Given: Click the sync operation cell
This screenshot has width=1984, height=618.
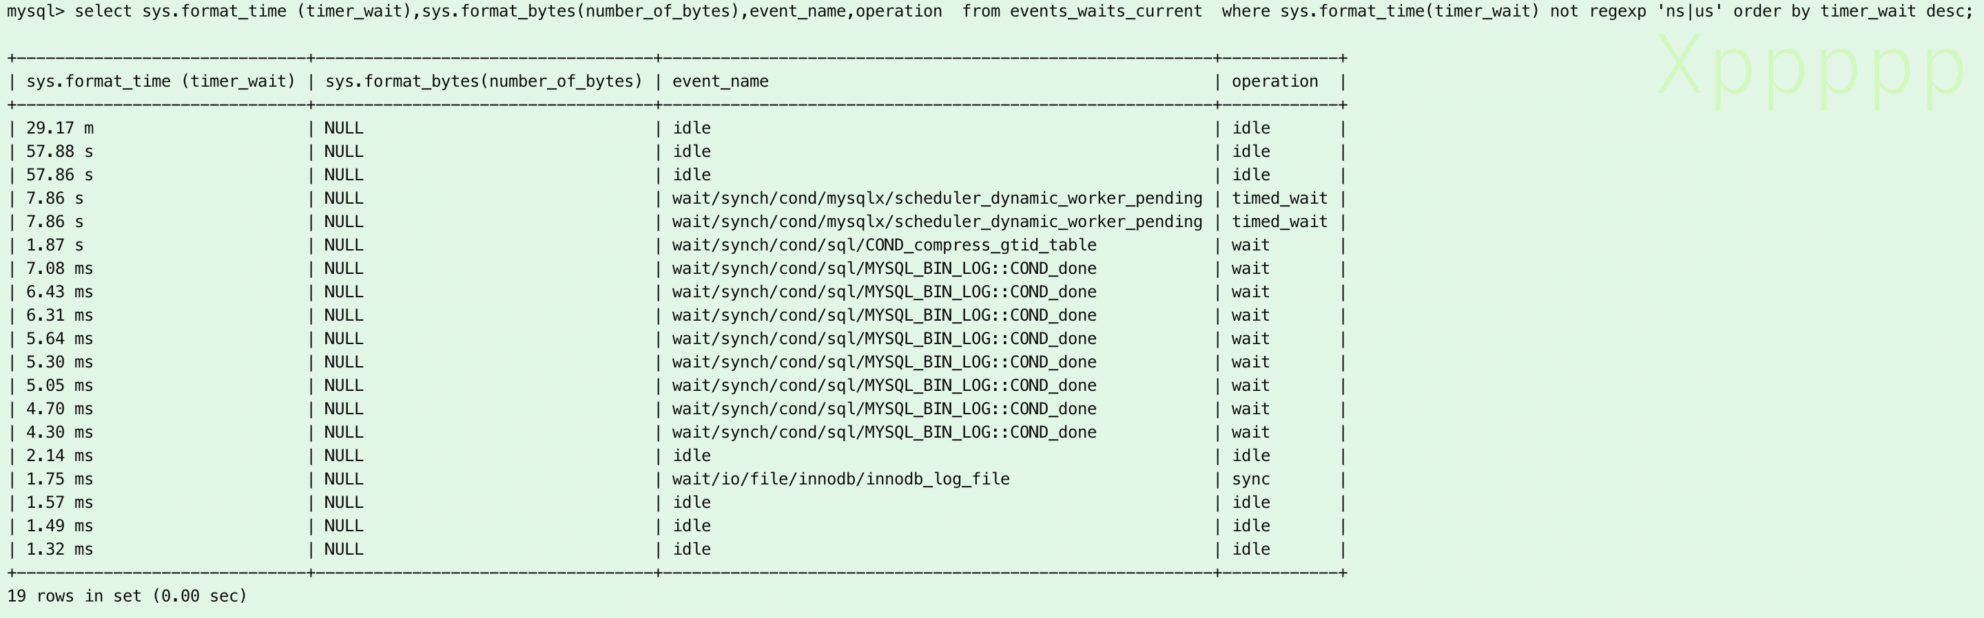Looking at the screenshot, I should (x=1251, y=480).
